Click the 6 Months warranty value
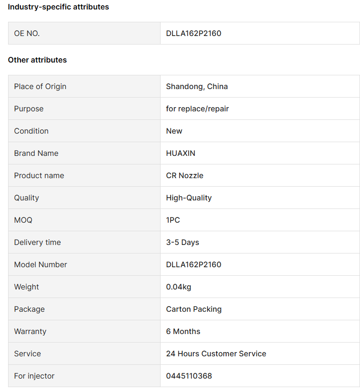Viewport: 360px width, 389px height. tap(183, 331)
